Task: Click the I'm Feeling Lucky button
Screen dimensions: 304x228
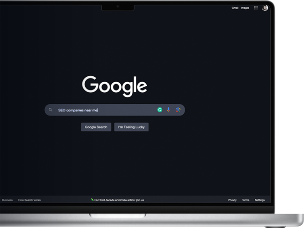Action: [131, 127]
